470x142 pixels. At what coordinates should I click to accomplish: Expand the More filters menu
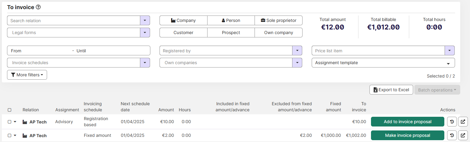(x=27, y=75)
